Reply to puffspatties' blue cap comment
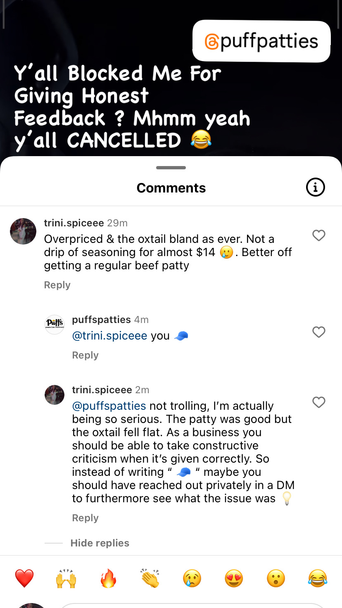 pos(85,355)
